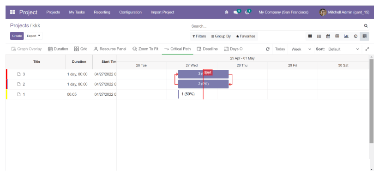Click the Today button
Screen dimensions: 379x178
point(280,49)
